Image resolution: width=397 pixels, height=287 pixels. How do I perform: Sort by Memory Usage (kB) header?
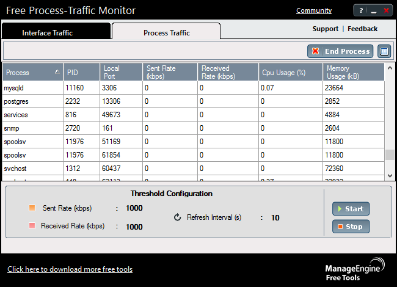(354, 72)
